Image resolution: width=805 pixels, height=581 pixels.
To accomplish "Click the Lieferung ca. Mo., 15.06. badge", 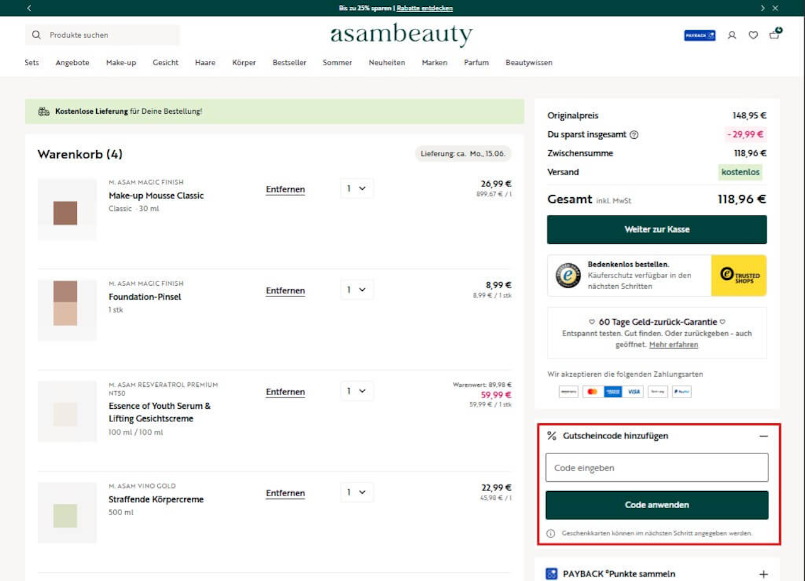I will coord(463,154).
